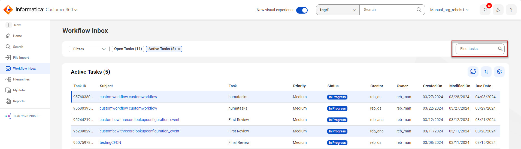Open the Manual_org_rebels1 org dropdown
The height and width of the screenshot is (149, 521).
(x=449, y=10)
